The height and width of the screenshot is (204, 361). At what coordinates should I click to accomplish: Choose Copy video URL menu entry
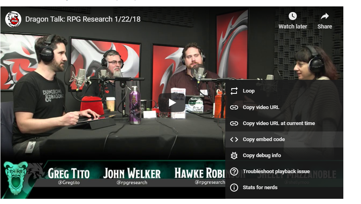point(284,107)
